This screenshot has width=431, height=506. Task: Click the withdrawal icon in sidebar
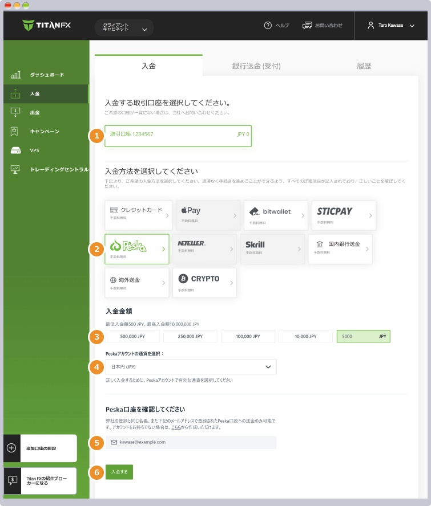[15, 112]
